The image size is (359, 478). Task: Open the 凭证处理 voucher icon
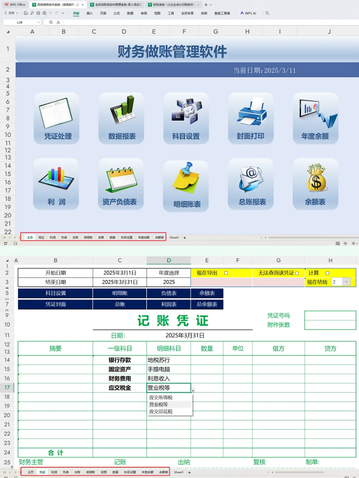pos(56,118)
